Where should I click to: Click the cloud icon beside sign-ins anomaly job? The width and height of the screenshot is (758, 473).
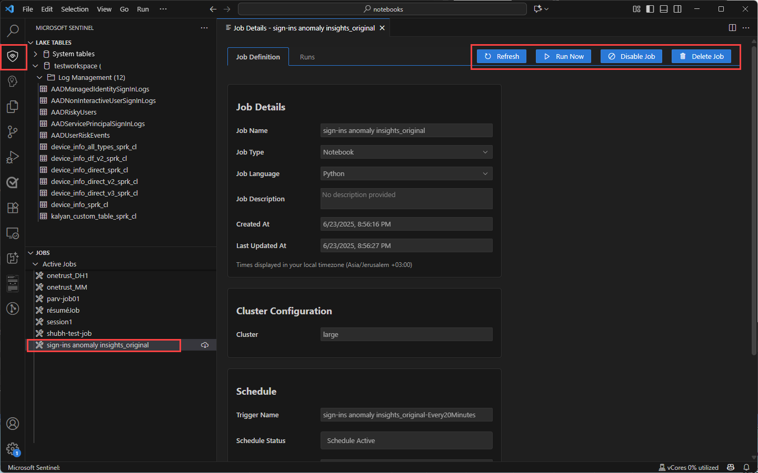(205, 345)
